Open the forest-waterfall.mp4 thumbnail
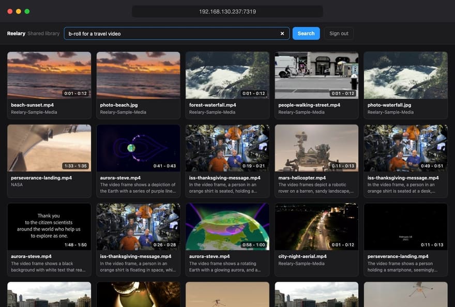This screenshot has height=307, width=455. pos(228,75)
